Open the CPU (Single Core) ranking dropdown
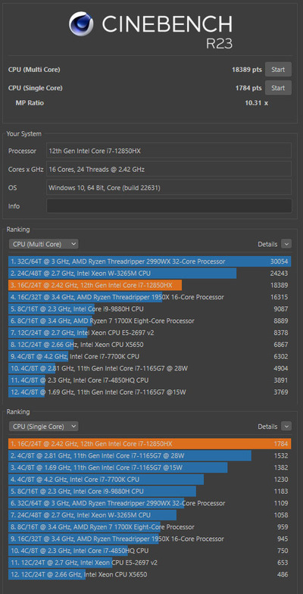 44,427
